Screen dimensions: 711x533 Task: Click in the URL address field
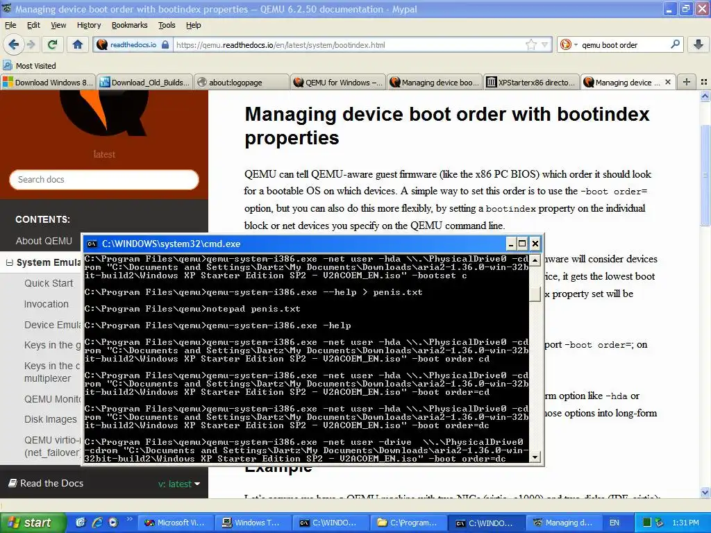[x=349, y=44]
